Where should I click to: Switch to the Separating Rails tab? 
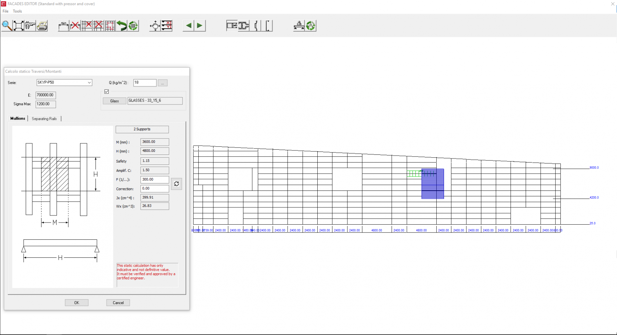pyautogui.click(x=44, y=118)
